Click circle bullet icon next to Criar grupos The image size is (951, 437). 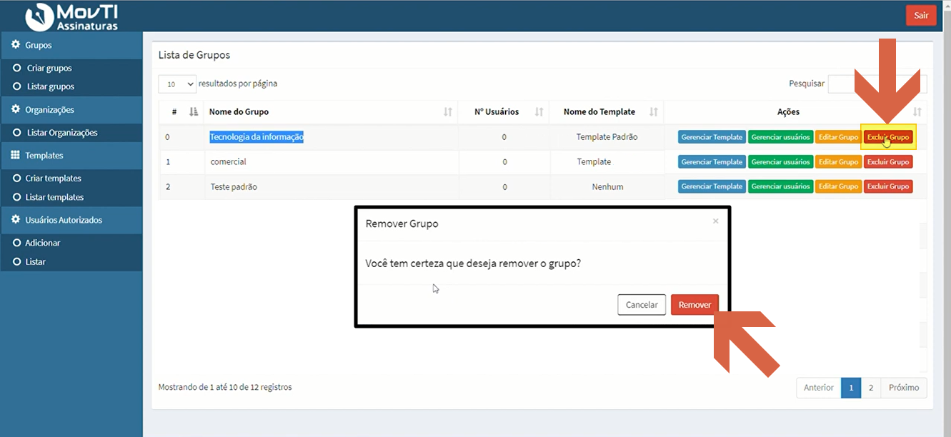point(17,68)
